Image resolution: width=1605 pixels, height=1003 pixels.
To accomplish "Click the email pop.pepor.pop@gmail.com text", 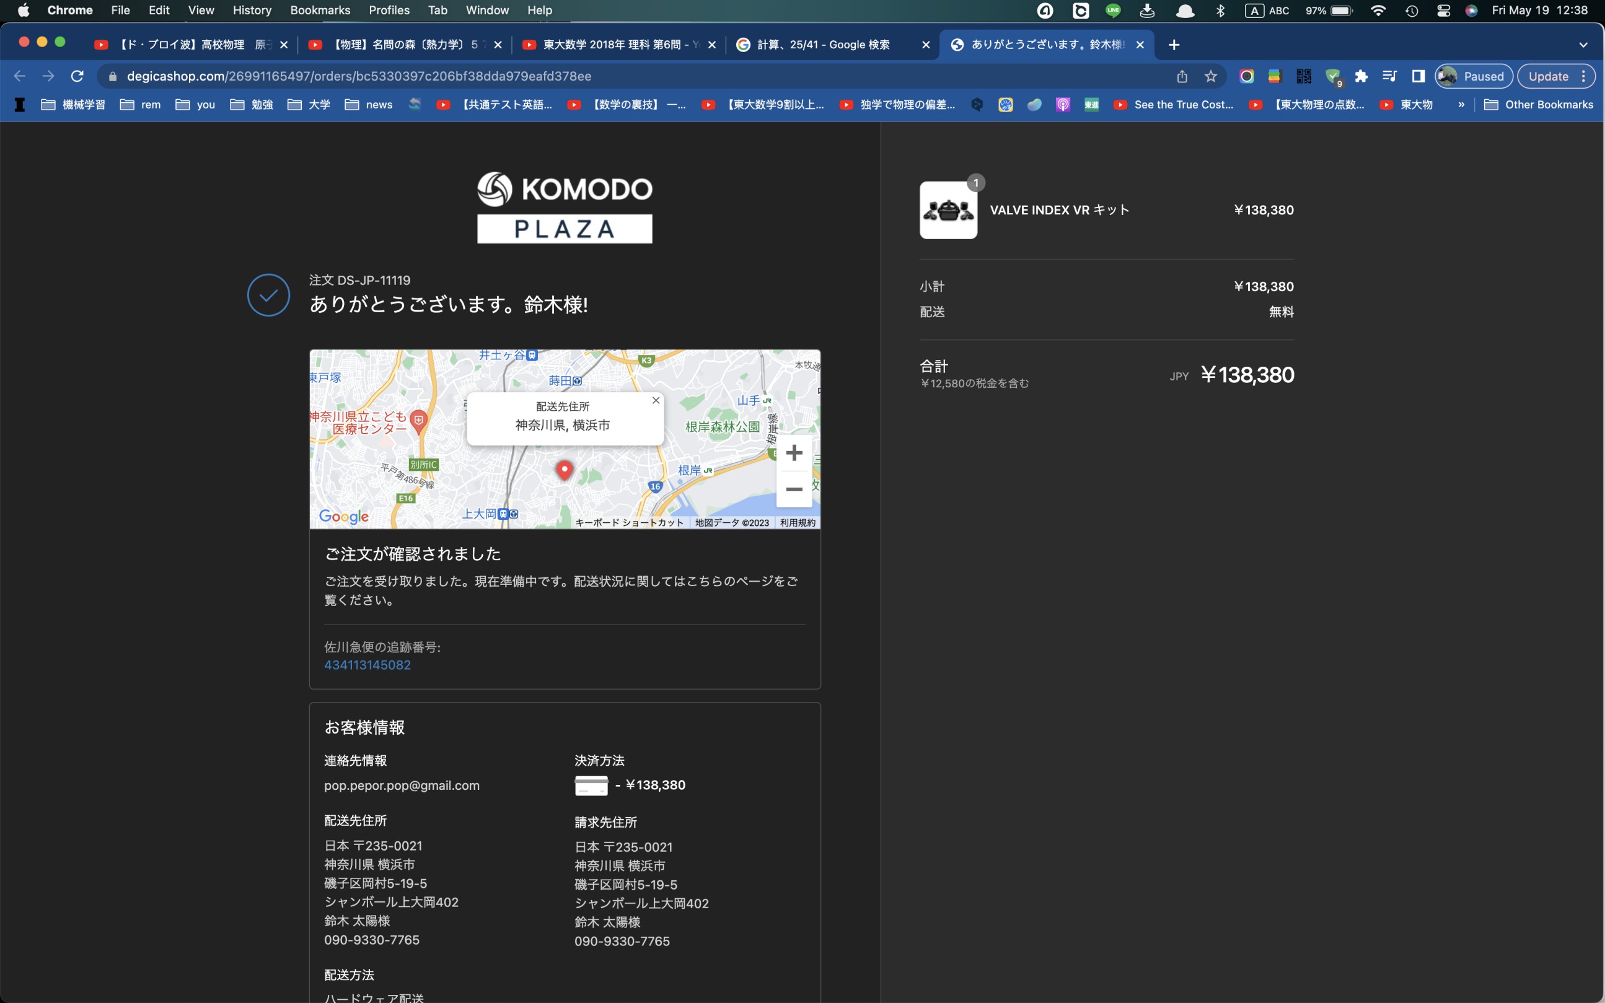I will click(x=402, y=786).
